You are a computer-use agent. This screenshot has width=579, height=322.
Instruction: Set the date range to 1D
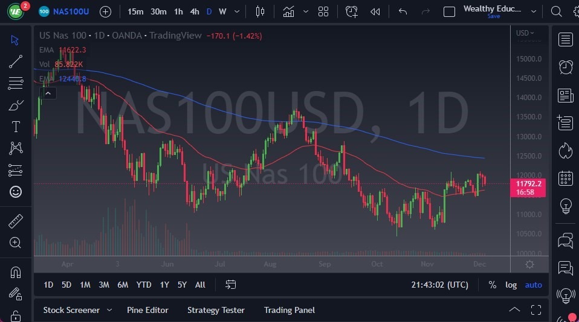pyautogui.click(x=48, y=285)
